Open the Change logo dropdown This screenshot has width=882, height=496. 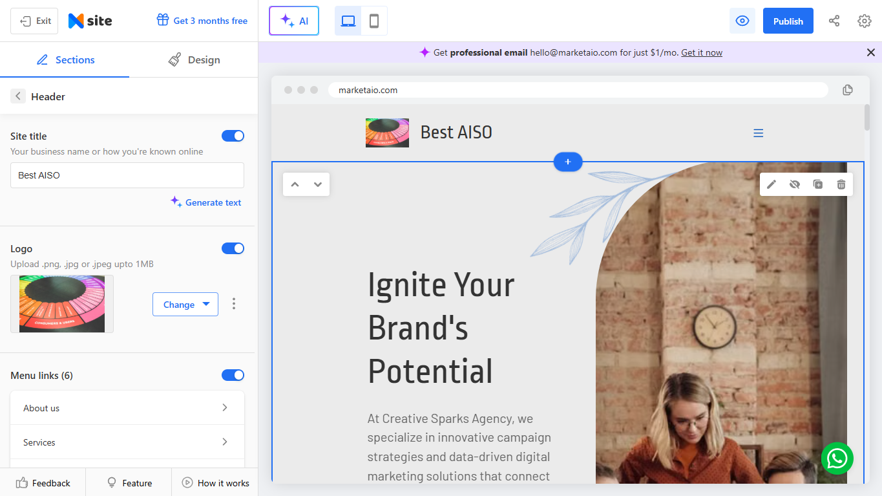point(185,305)
